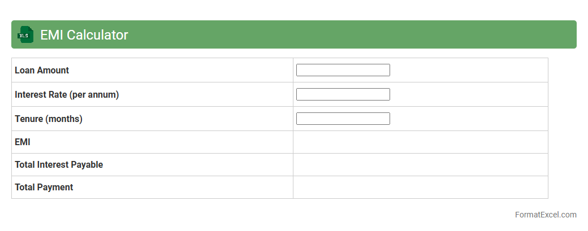588x231 pixels.
Task: Click blank cell space right of Tenure input
Action: [x=469, y=119]
